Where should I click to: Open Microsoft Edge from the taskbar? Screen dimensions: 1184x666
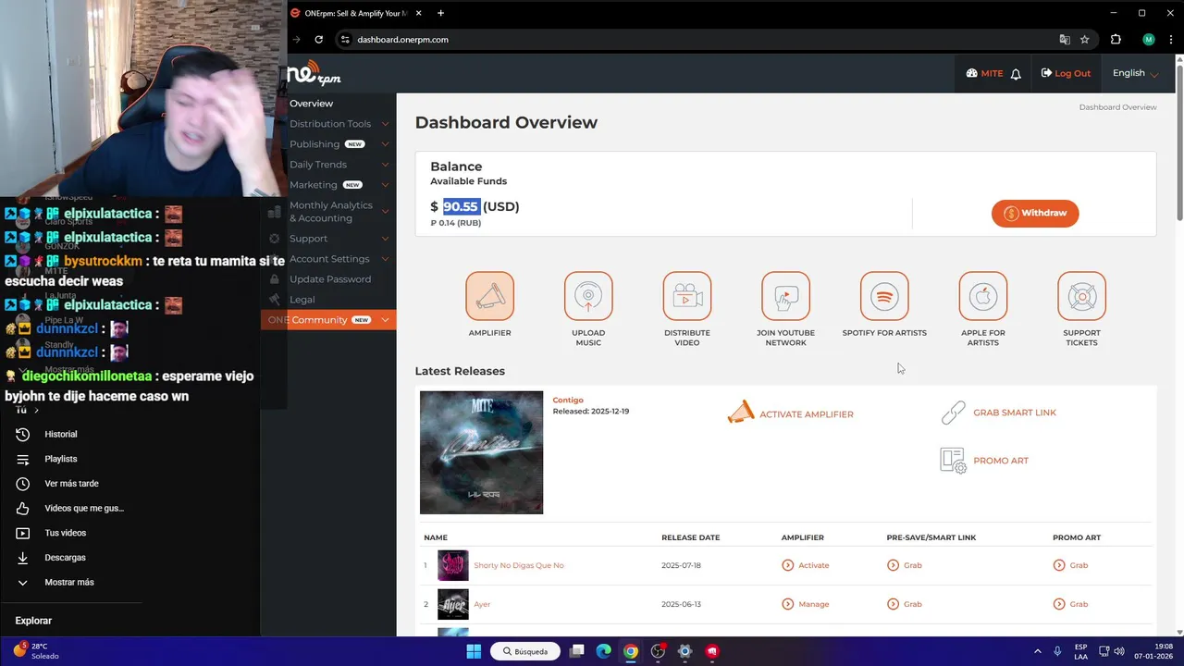603,651
